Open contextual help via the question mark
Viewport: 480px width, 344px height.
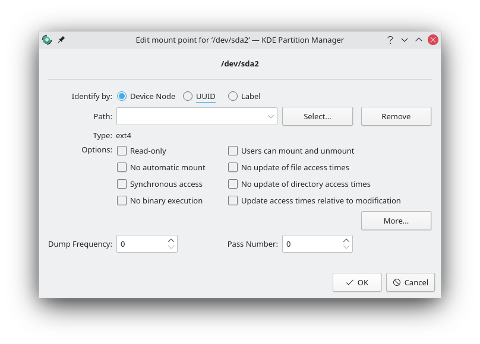(390, 40)
